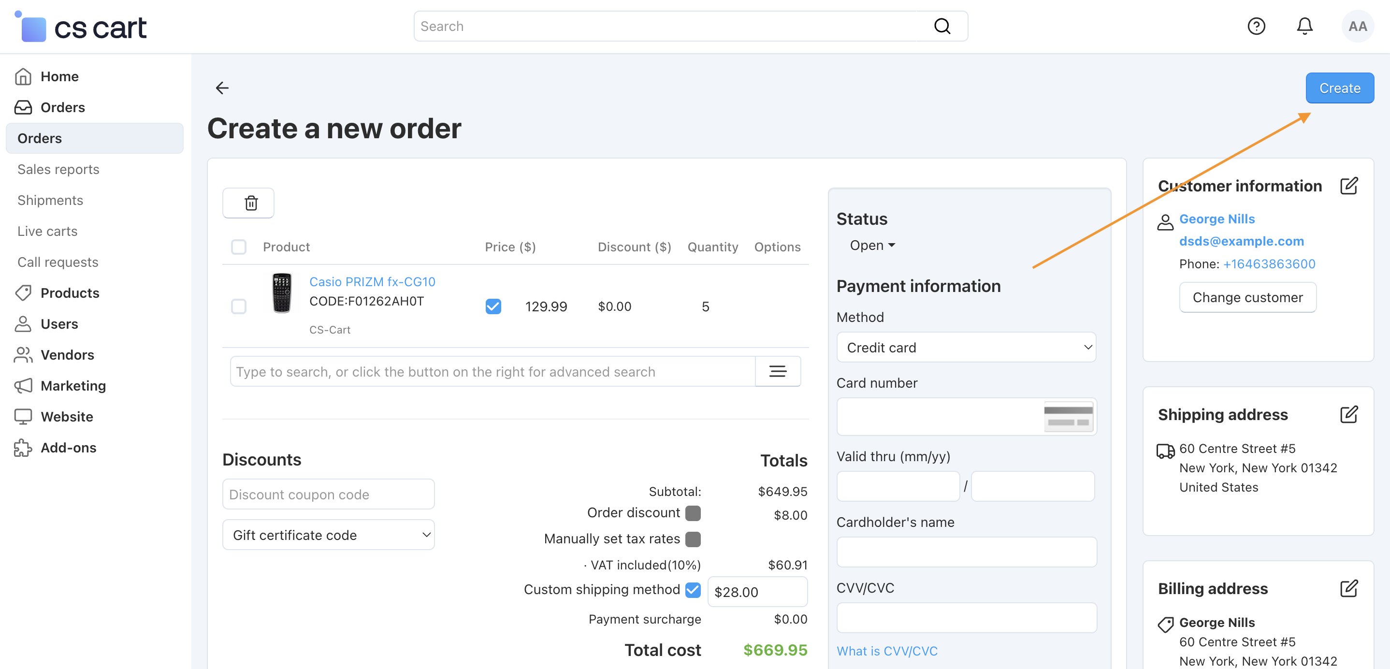Edit customer information pencil icon
1390x669 pixels.
tap(1349, 186)
